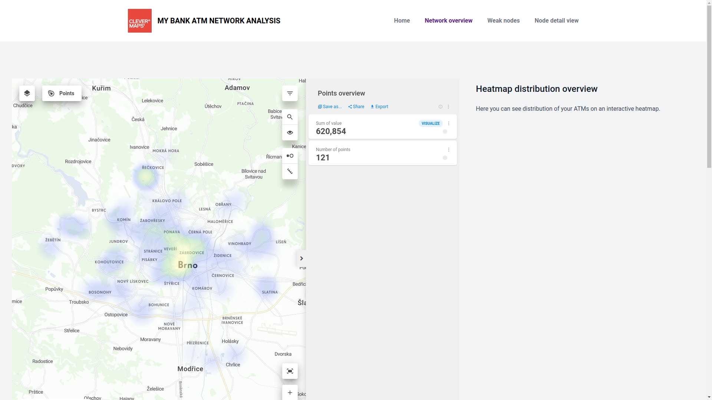Viewport: 712px width, 400px height.
Task: Open the map layers icon
Action: [27, 93]
